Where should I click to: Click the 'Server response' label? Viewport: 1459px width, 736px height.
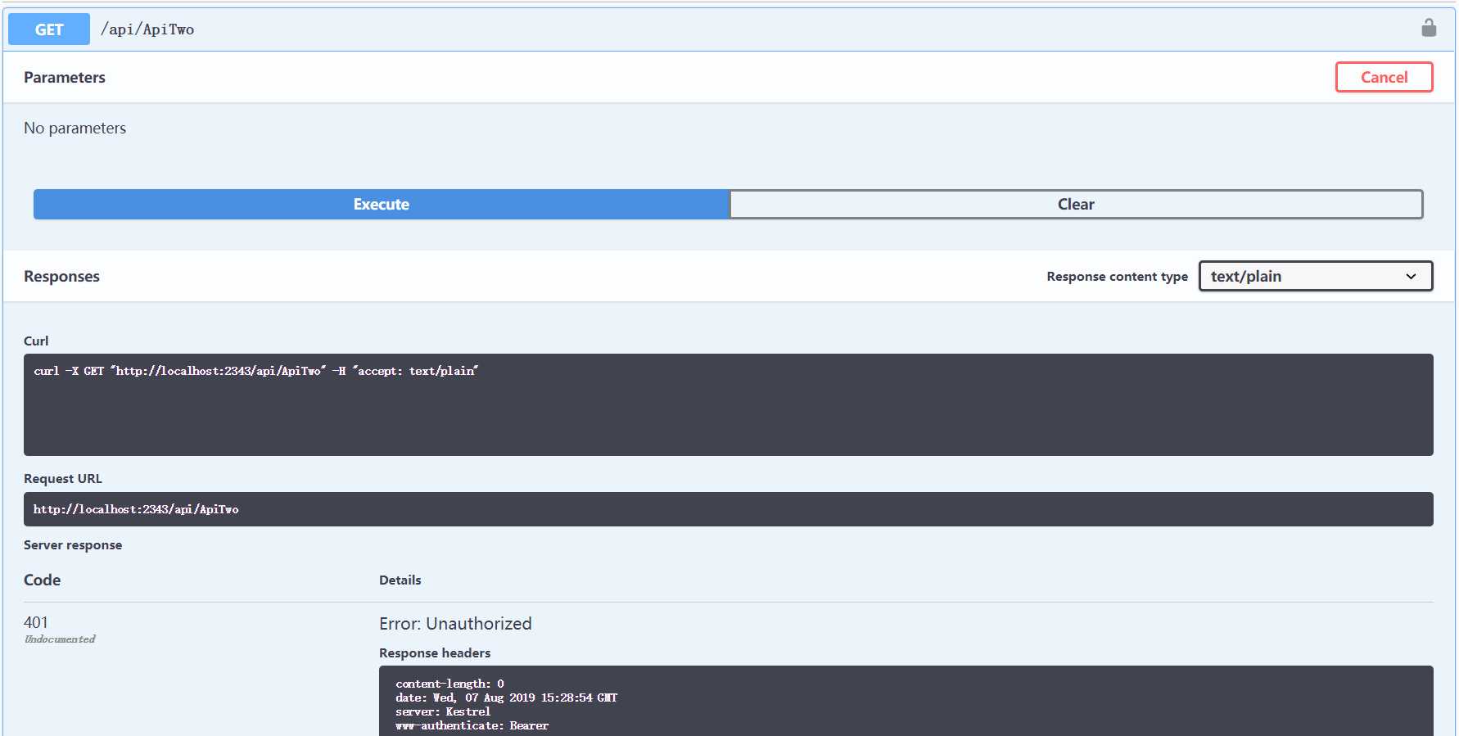pyautogui.click(x=73, y=545)
